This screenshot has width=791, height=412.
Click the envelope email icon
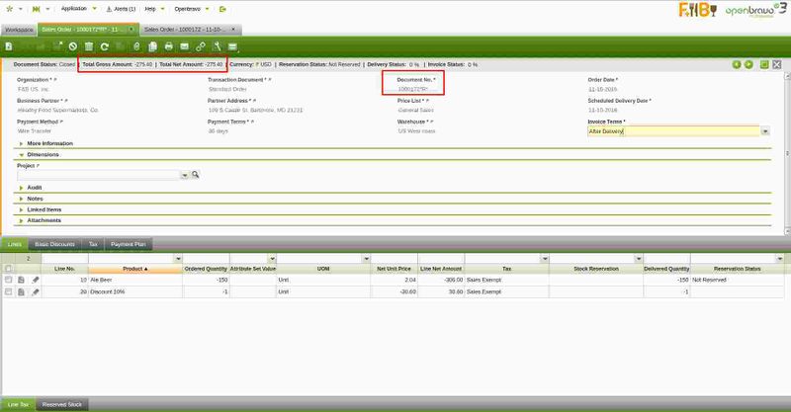click(184, 46)
